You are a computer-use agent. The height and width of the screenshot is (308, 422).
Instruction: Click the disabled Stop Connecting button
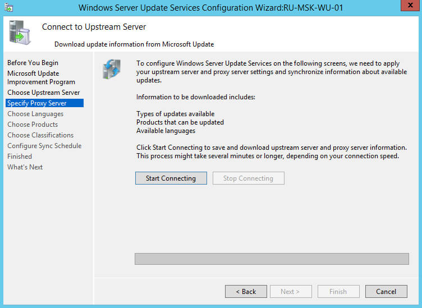click(x=249, y=178)
